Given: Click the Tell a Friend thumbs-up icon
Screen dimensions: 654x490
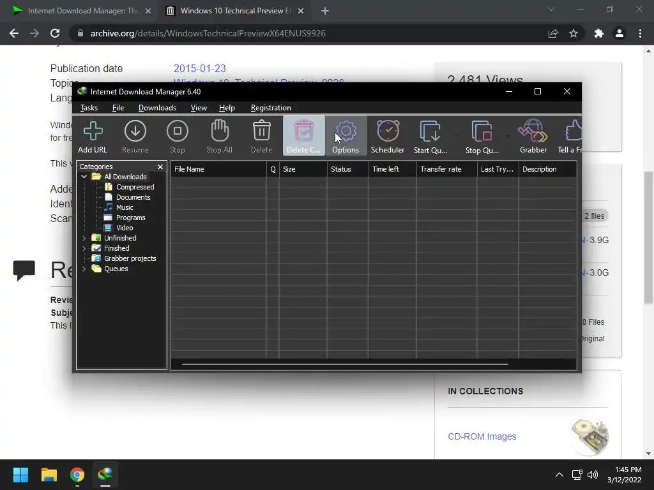Looking at the screenshot, I should pos(570,136).
